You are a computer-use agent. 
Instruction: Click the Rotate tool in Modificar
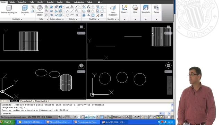pos(93,11)
